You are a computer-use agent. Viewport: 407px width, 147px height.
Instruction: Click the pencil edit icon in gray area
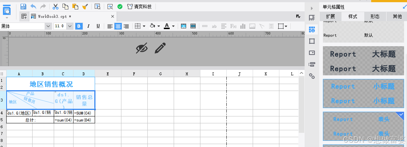pyautogui.click(x=160, y=48)
